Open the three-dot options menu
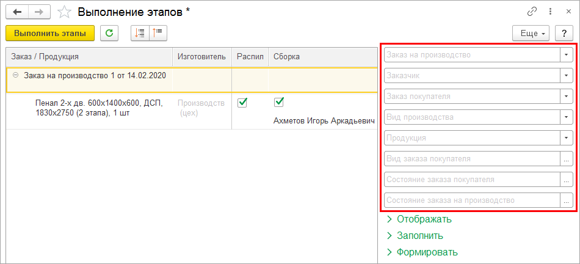Screen dimensions: 580x264 [x=551, y=12]
